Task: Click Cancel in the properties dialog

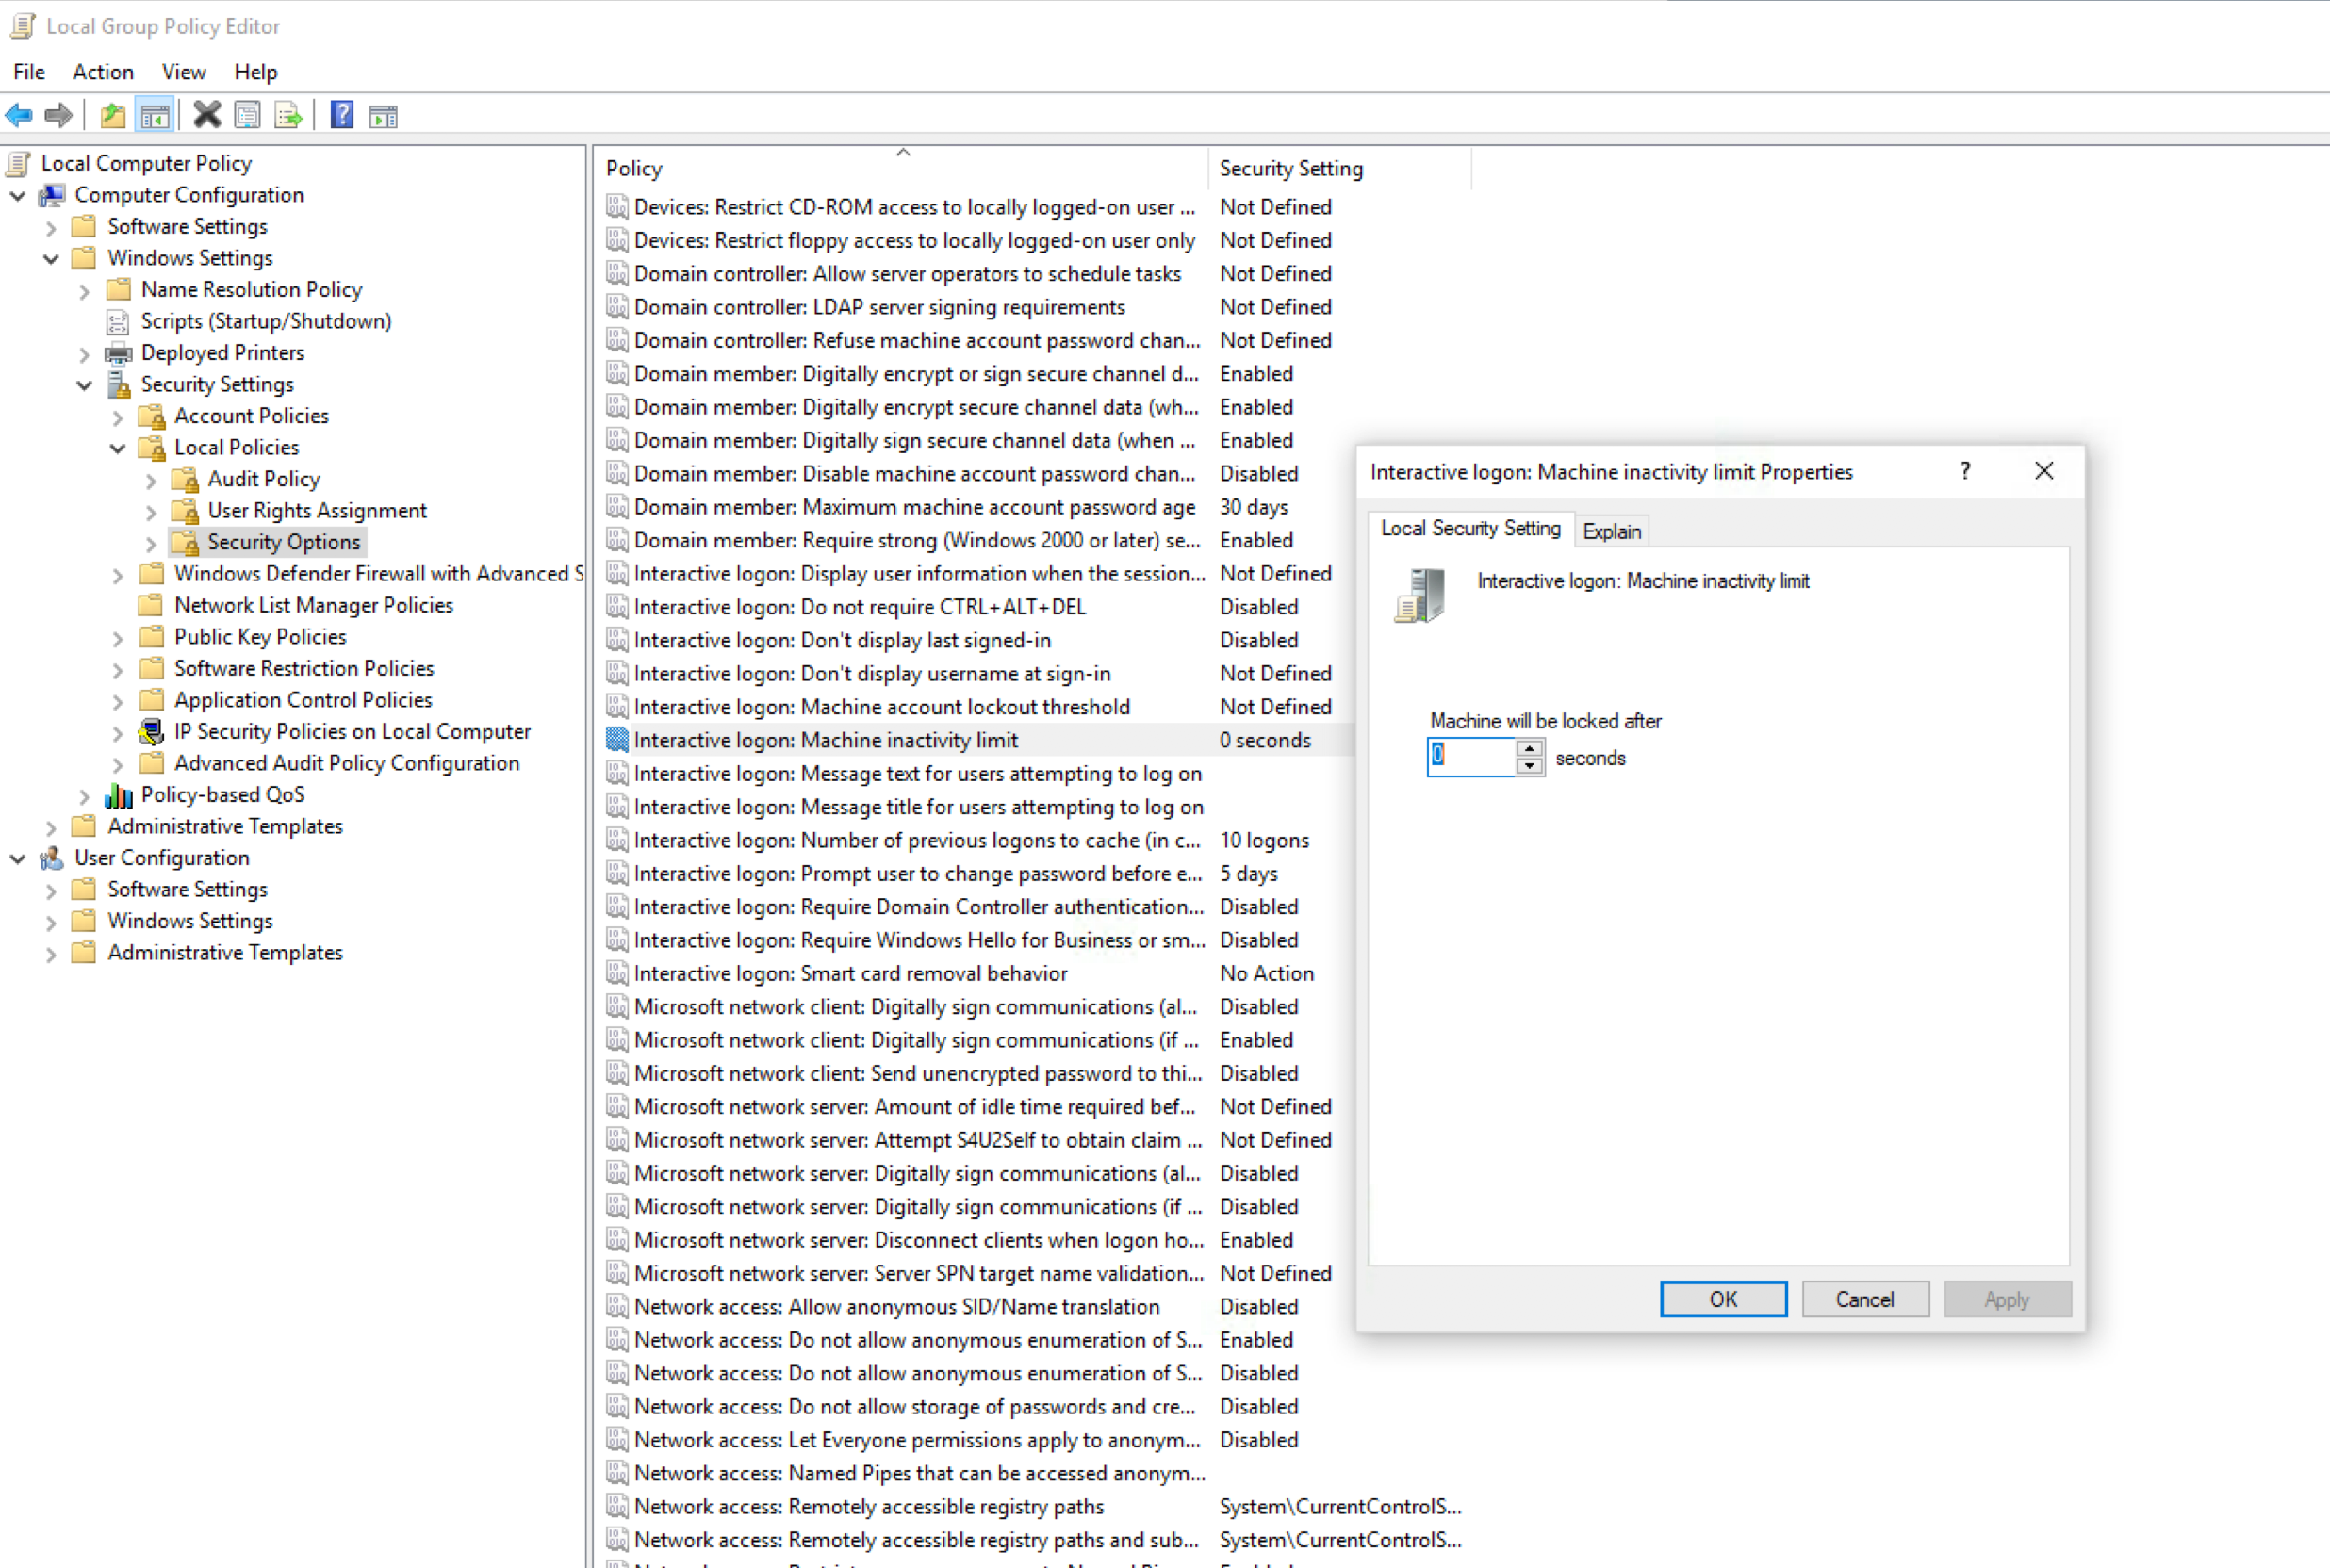Action: (x=1864, y=1299)
